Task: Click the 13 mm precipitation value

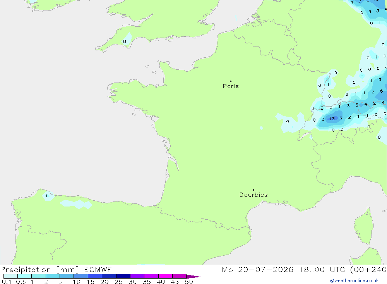Action: (x=332, y=119)
